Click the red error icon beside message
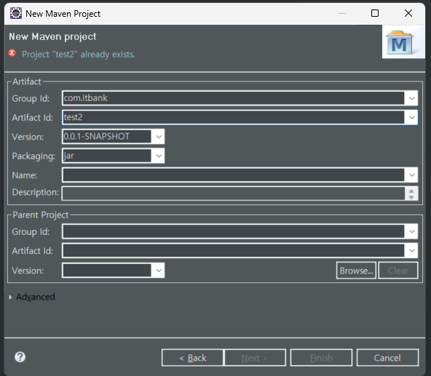This screenshot has height=376, width=431. pyautogui.click(x=12, y=53)
